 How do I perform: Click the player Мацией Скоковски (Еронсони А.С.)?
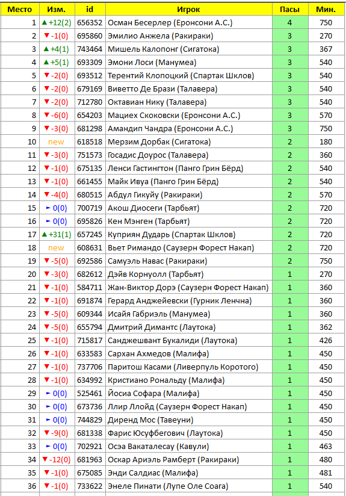pos(174,116)
